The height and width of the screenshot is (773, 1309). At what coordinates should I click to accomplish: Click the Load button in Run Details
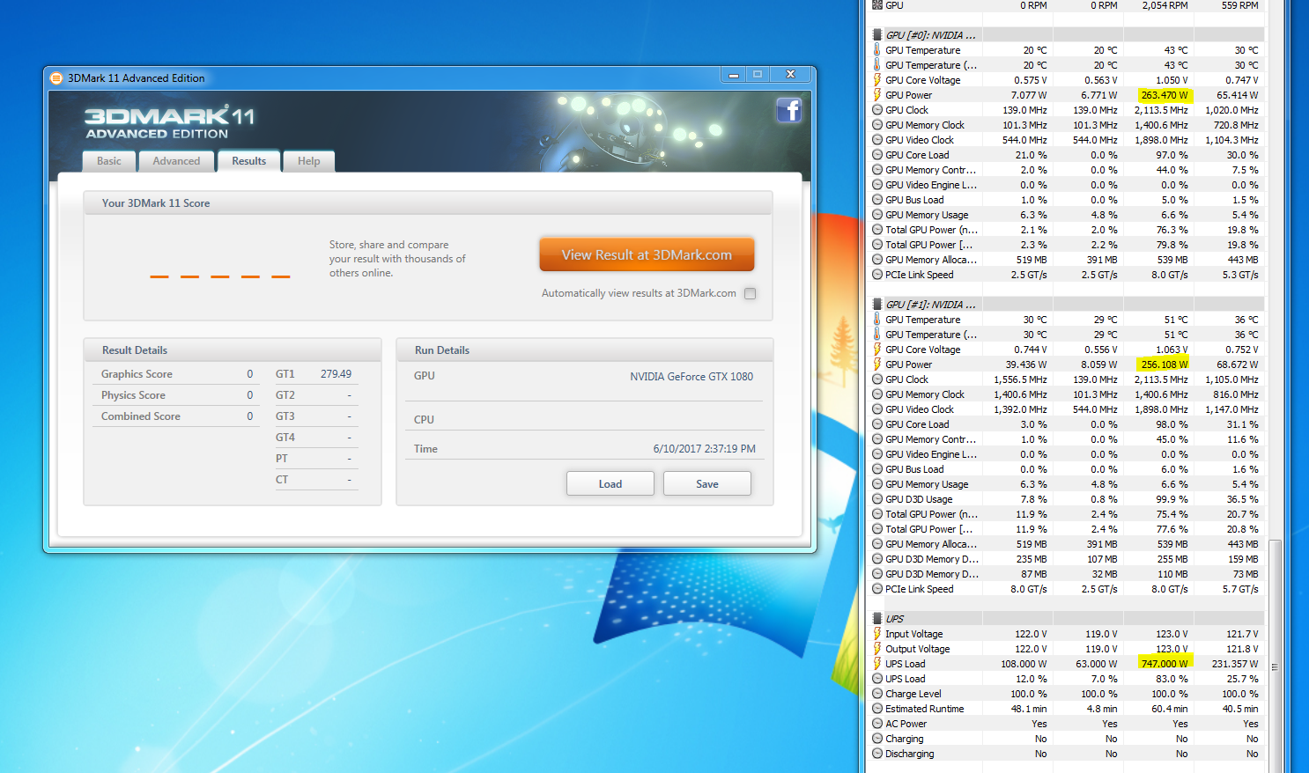click(x=610, y=484)
